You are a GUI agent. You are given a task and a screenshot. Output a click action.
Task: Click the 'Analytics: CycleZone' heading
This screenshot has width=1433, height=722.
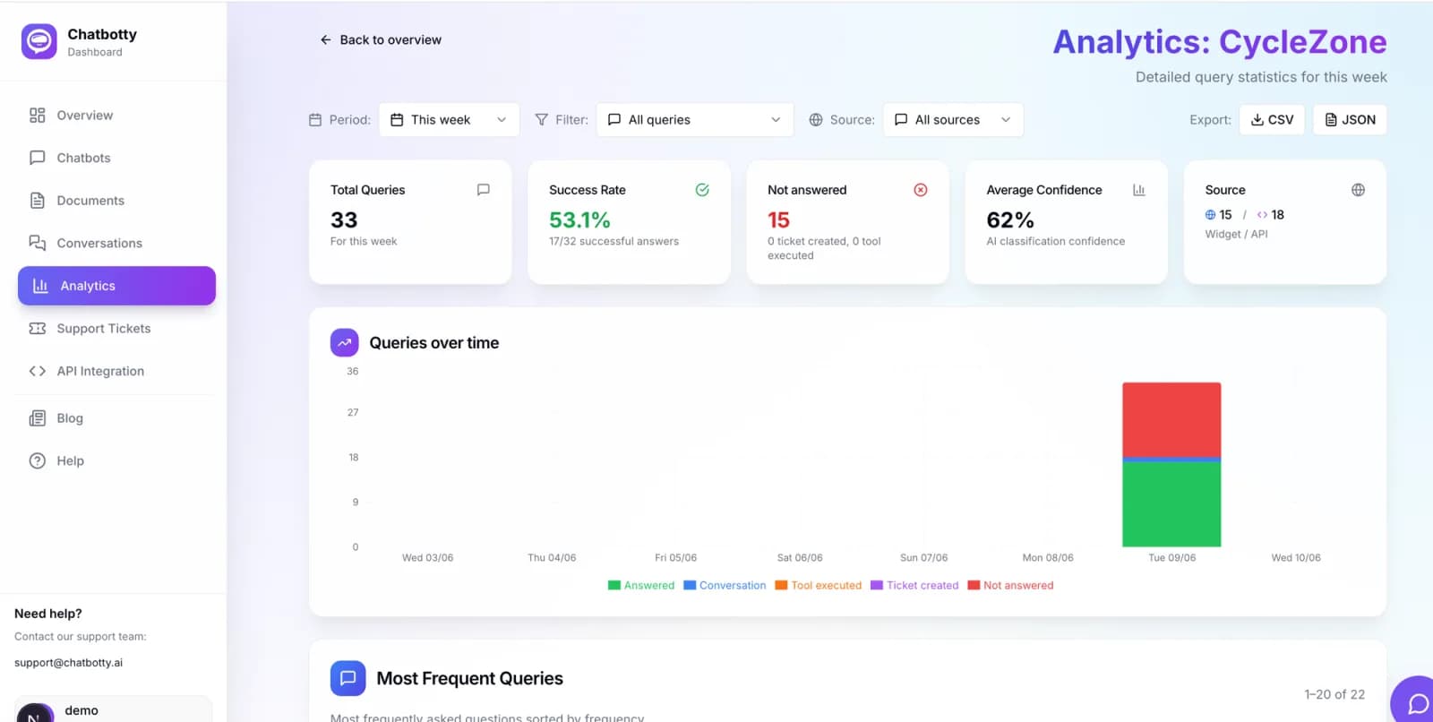[x=1220, y=42]
